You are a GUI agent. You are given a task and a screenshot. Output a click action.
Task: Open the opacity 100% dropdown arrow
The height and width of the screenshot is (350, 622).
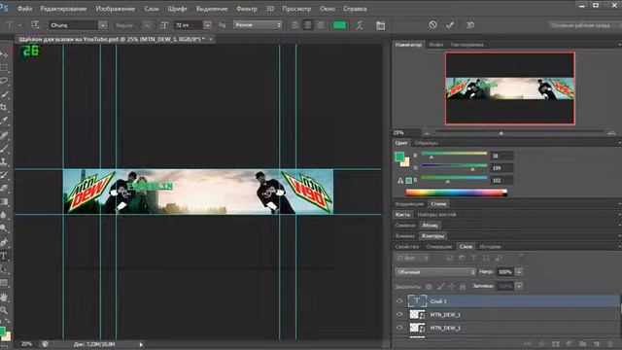518,272
